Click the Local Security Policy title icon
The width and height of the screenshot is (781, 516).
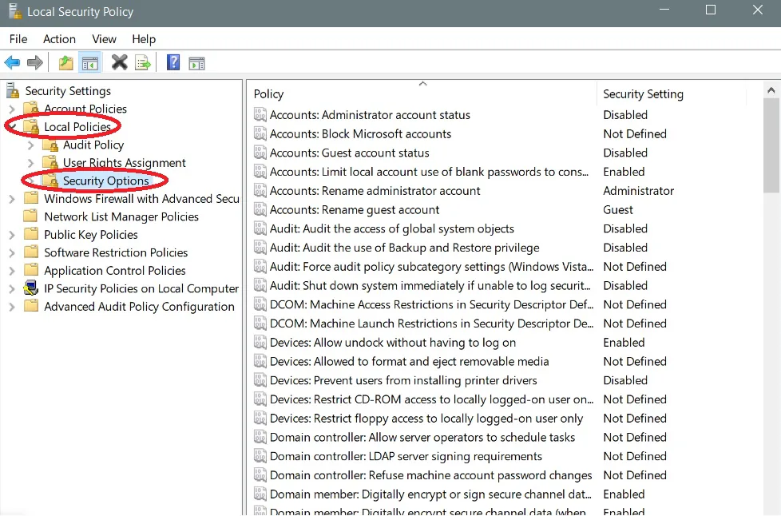pos(15,11)
